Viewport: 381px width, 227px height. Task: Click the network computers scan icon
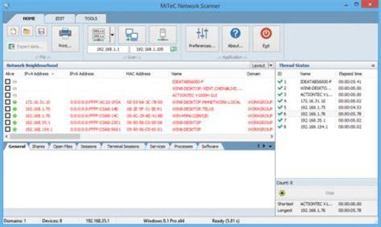pyautogui.click(x=132, y=34)
